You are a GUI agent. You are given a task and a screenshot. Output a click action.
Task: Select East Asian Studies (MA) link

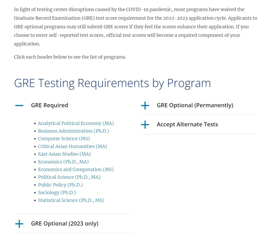click(x=64, y=154)
